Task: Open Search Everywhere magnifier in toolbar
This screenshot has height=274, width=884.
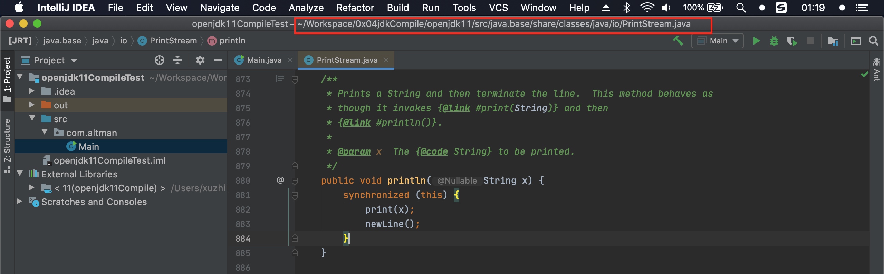Action: tap(873, 41)
